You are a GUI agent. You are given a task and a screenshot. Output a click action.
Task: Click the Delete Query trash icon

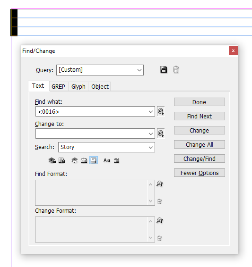pyautogui.click(x=176, y=70)
